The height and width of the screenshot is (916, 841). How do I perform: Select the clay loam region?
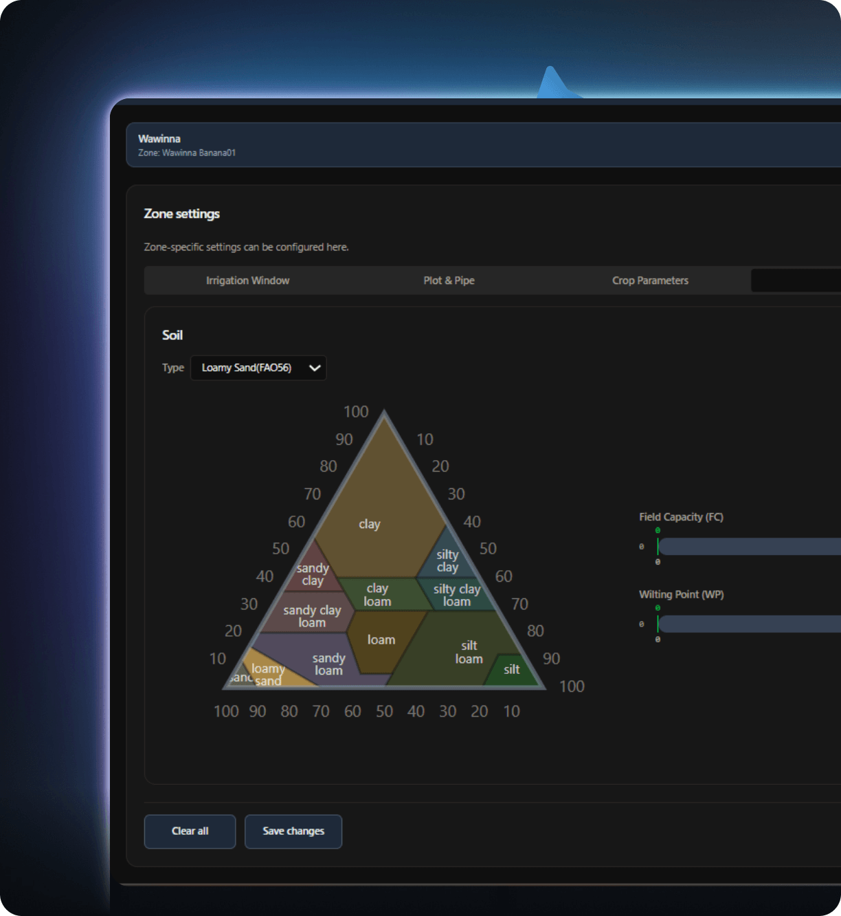(377, 595)
